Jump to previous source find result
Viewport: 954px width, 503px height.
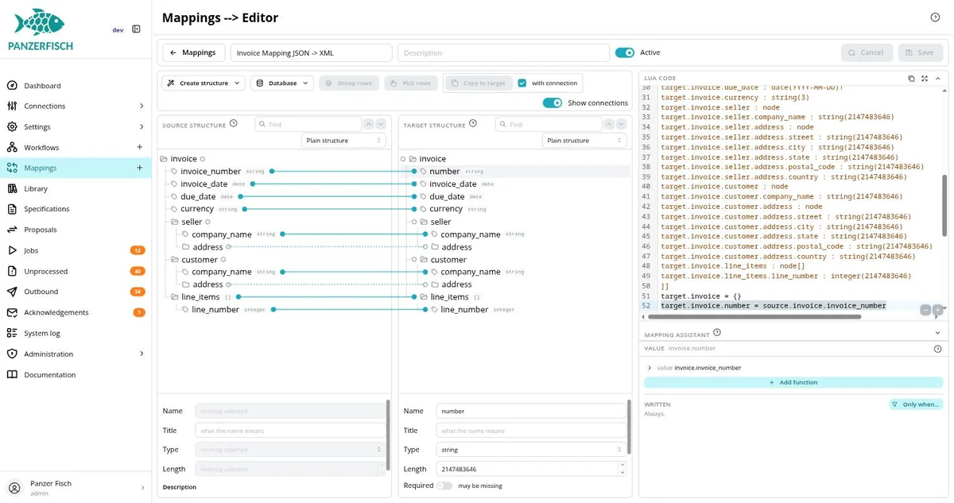coord(369,125)
